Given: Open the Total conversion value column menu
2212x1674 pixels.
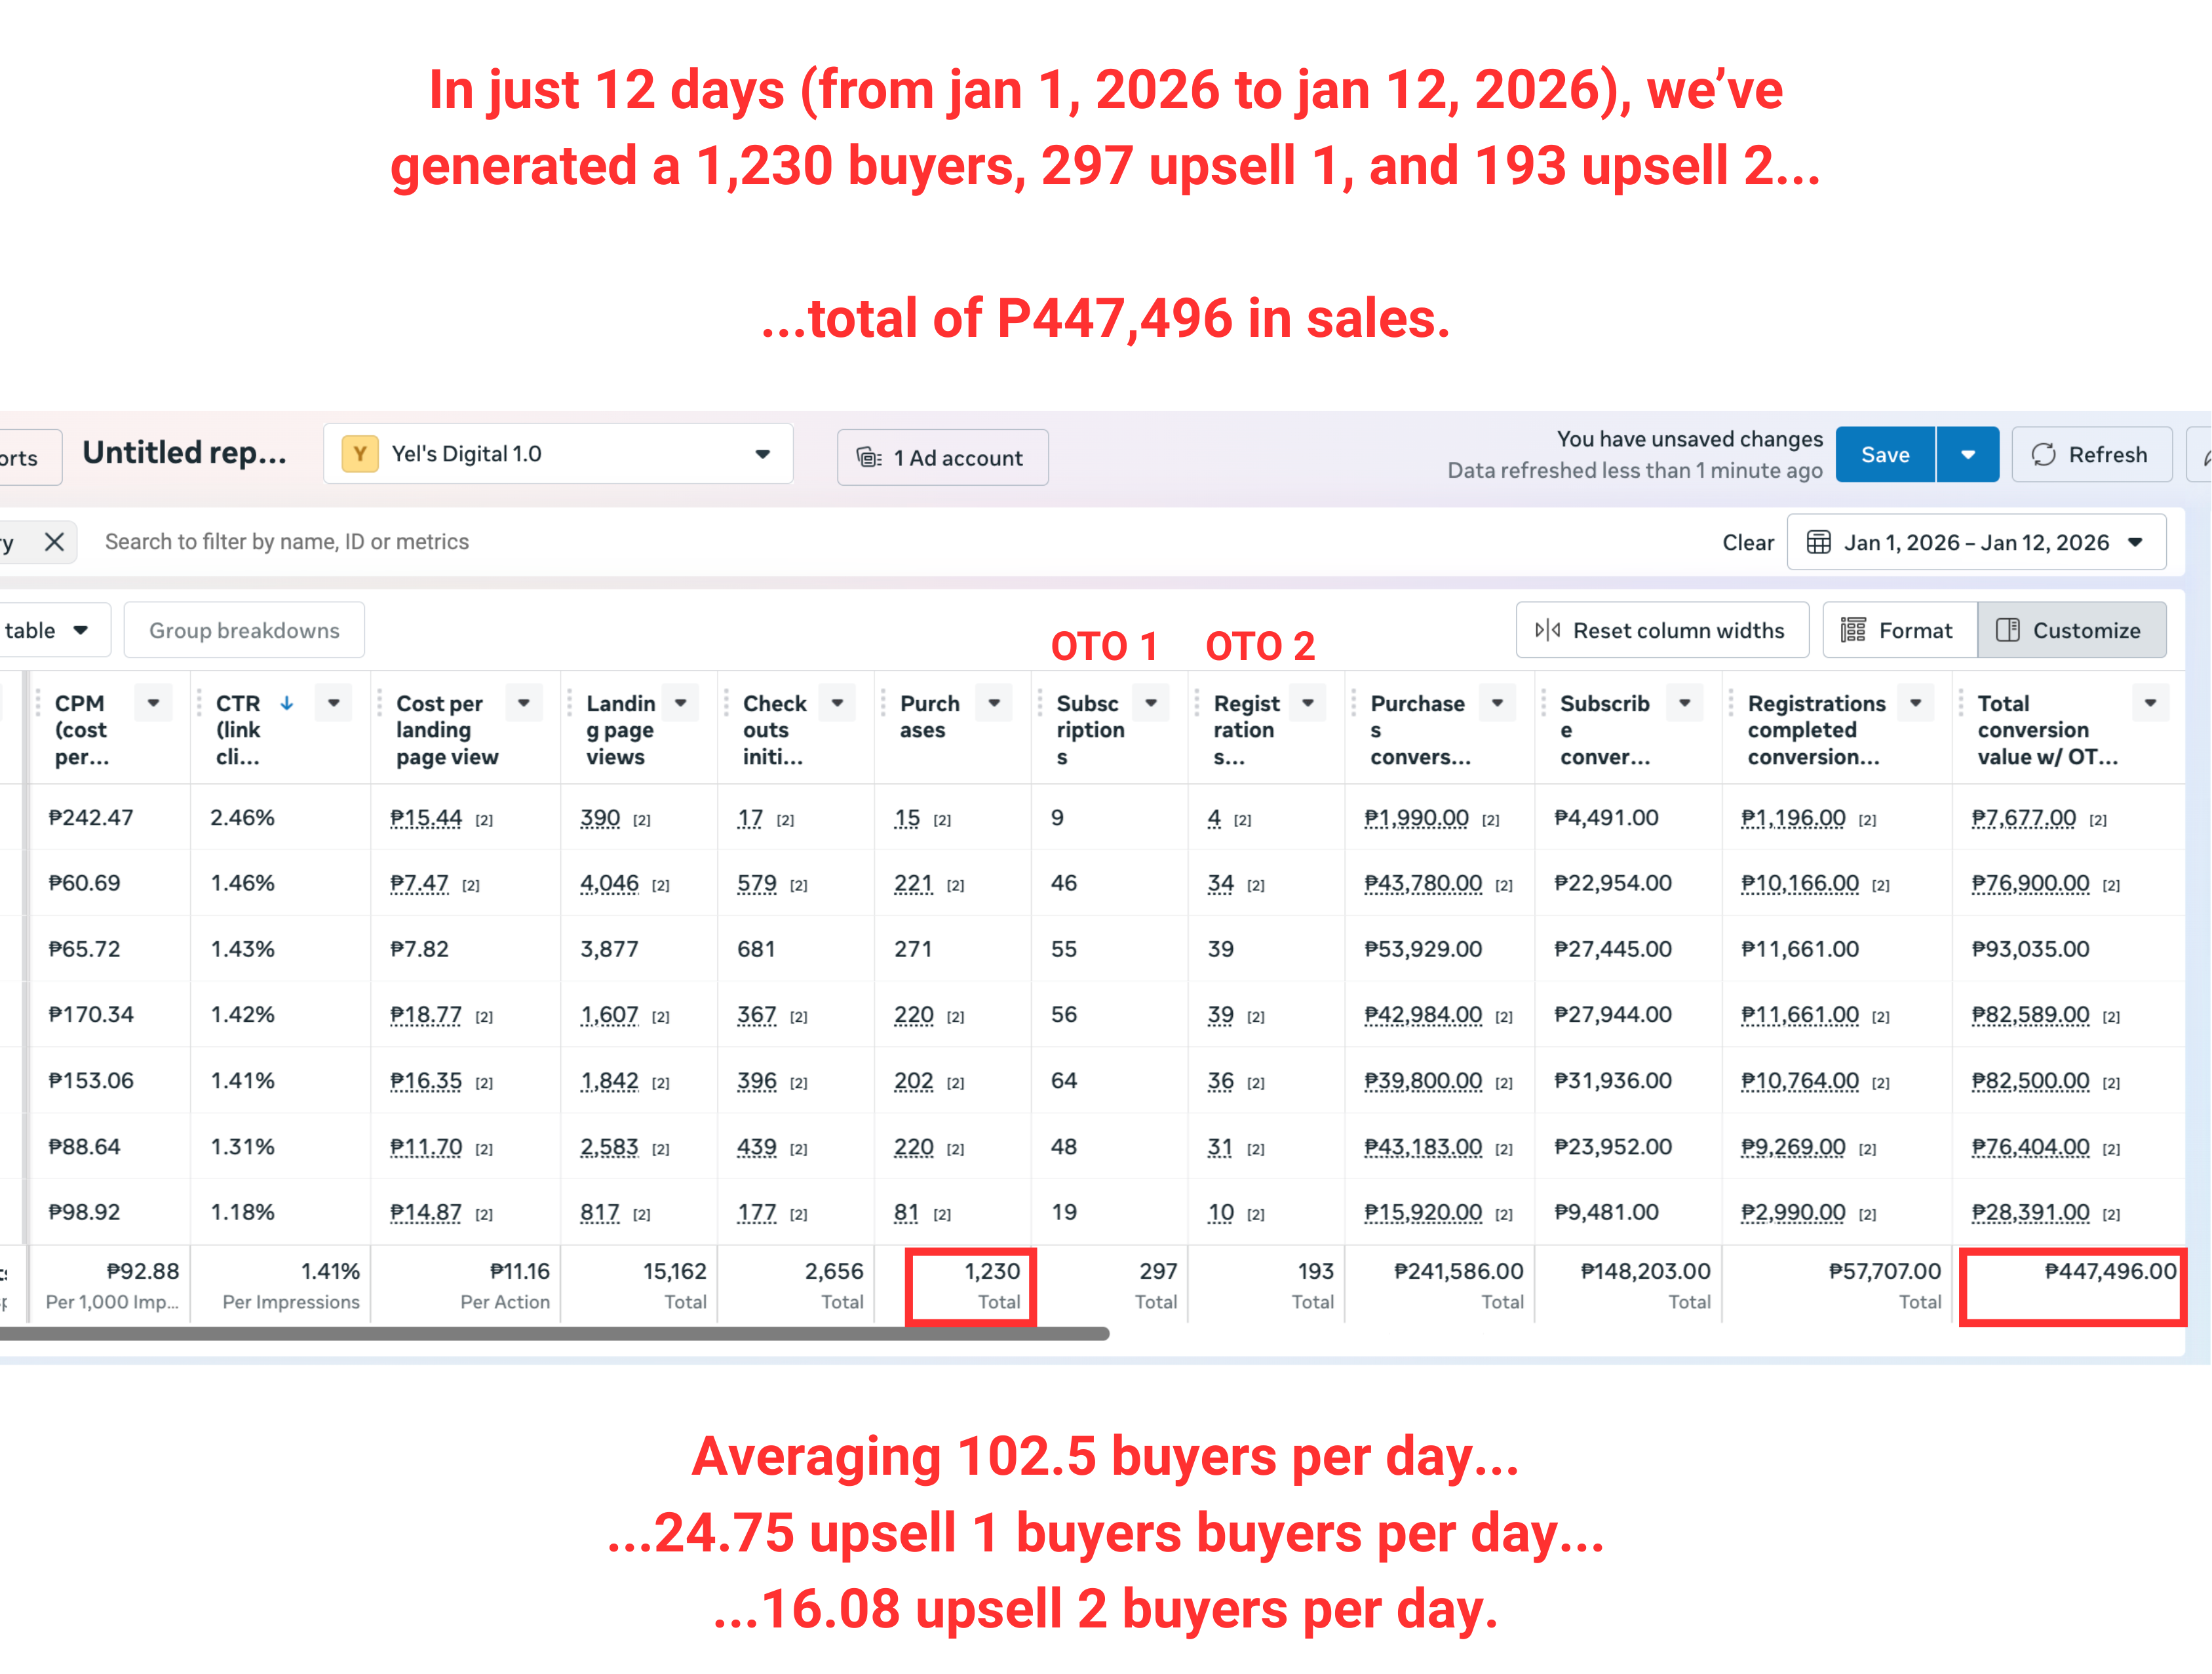Looking at the screenshot, I should tap(2150, 703).
